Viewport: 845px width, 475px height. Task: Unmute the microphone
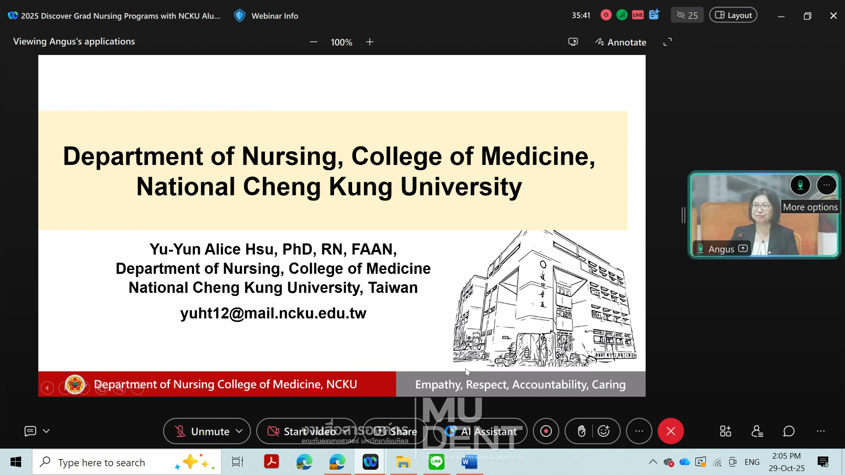(202, 431)
